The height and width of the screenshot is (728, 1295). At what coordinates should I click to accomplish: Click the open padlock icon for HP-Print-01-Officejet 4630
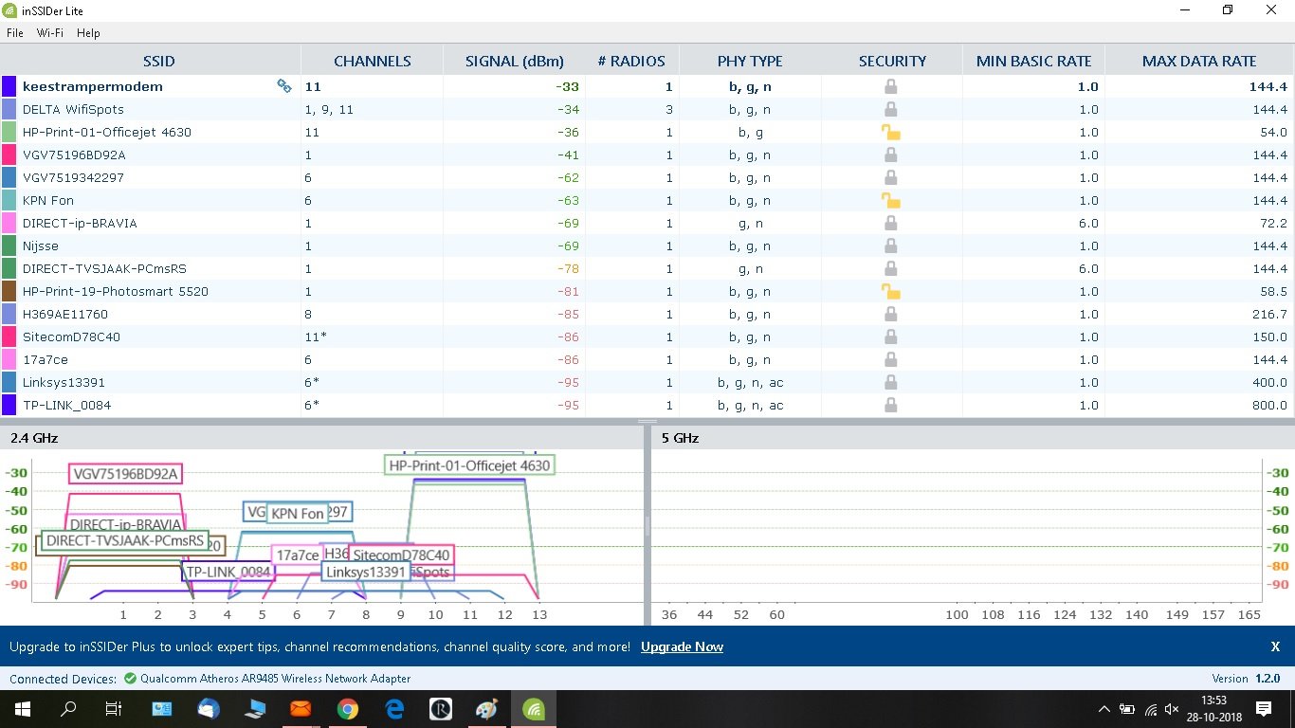(x=890, y=132)
